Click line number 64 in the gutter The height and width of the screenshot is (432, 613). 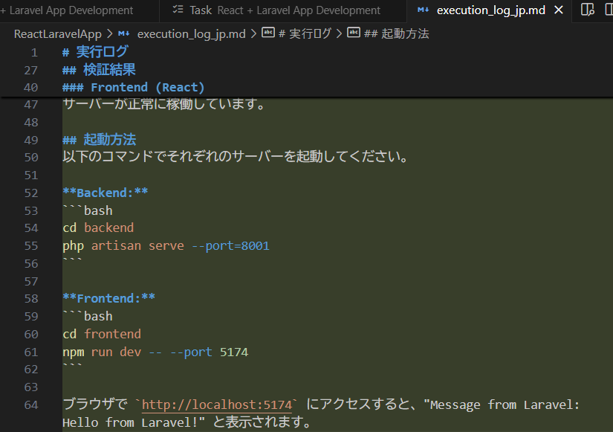pyautogui.click(x=31, y=404)
